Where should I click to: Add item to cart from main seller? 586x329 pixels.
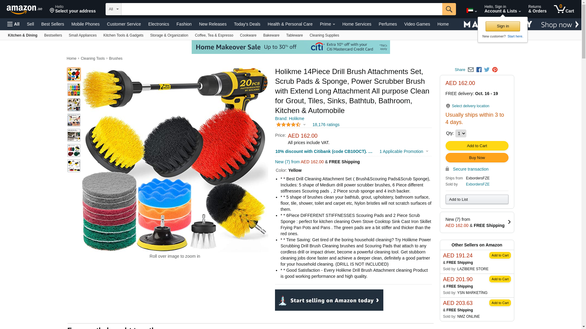[x=477, y=146]
